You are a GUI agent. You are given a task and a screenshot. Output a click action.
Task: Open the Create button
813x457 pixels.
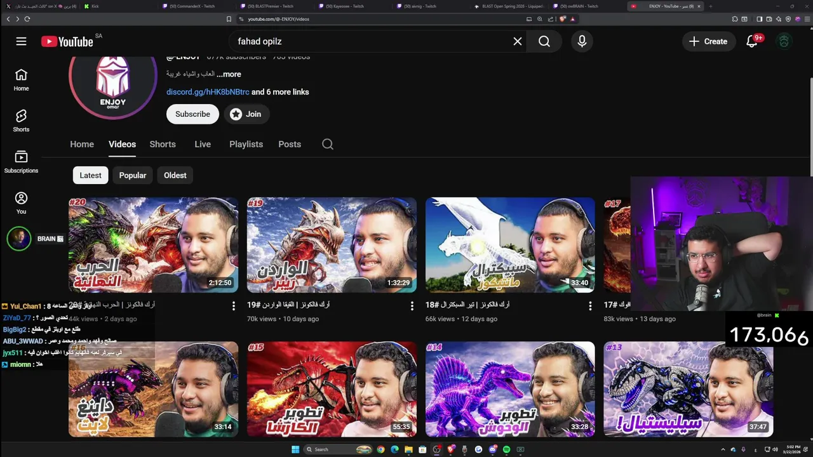click(708, 41)
